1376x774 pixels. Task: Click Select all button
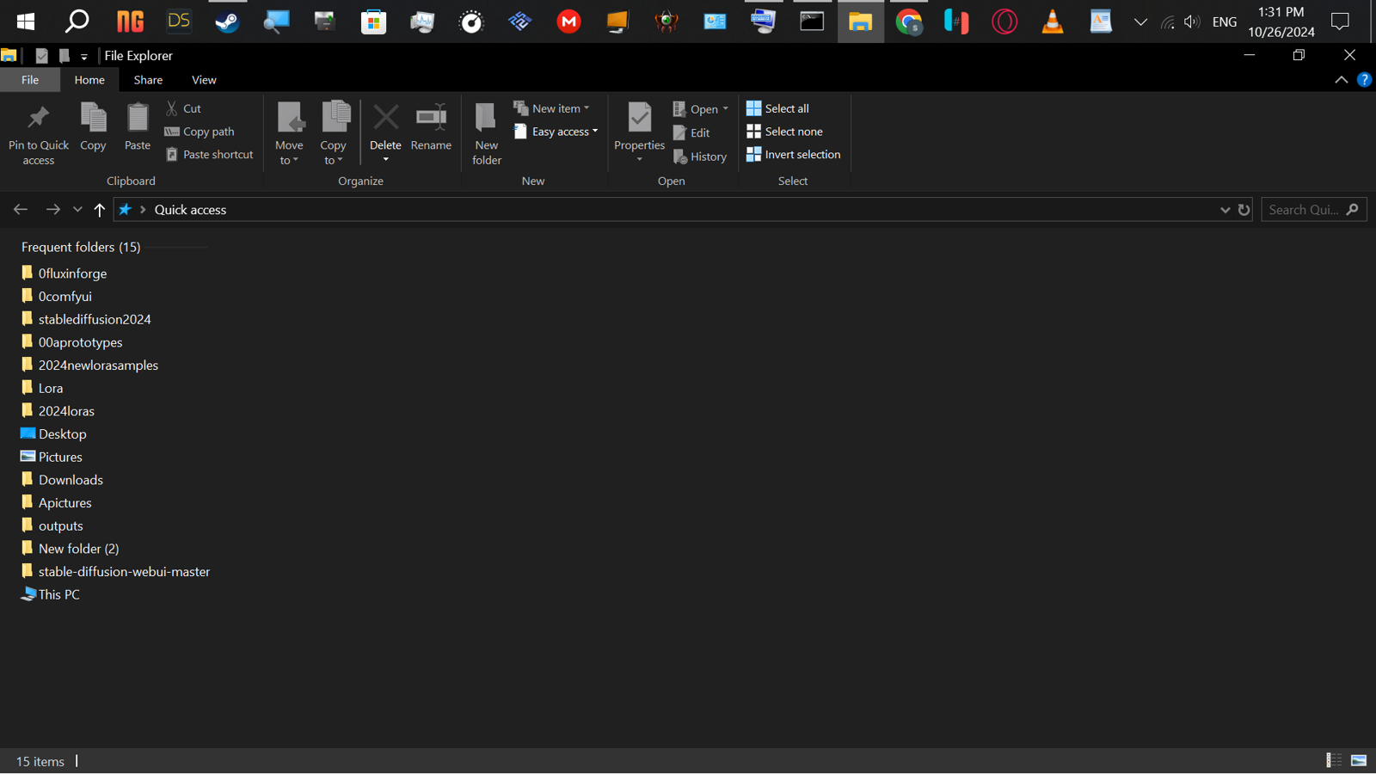[x=778, y=108]
